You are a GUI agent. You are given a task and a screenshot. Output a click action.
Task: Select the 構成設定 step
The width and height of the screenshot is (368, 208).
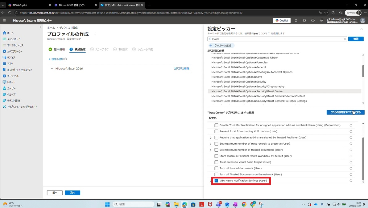[78, 50]
